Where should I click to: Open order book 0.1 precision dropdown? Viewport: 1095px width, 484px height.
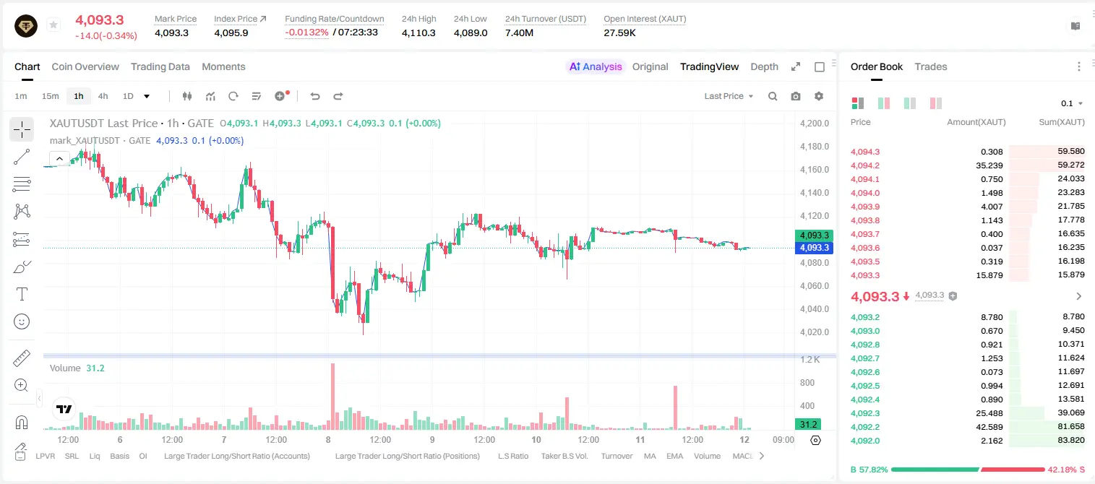[x=1072, y=103]
